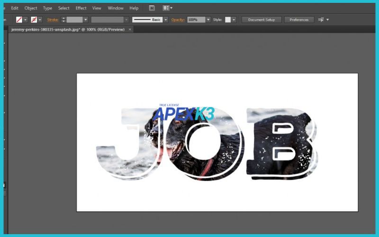Click the Stroke panel link label

(x=53, y=20)
